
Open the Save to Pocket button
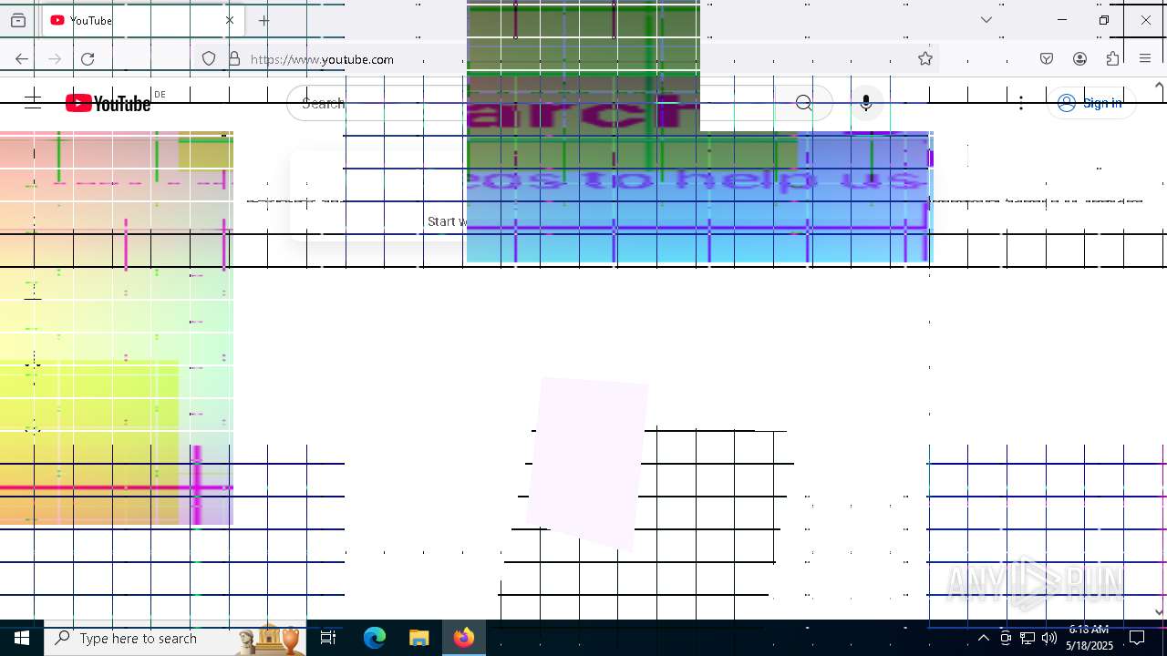(x=1047, y=59)
